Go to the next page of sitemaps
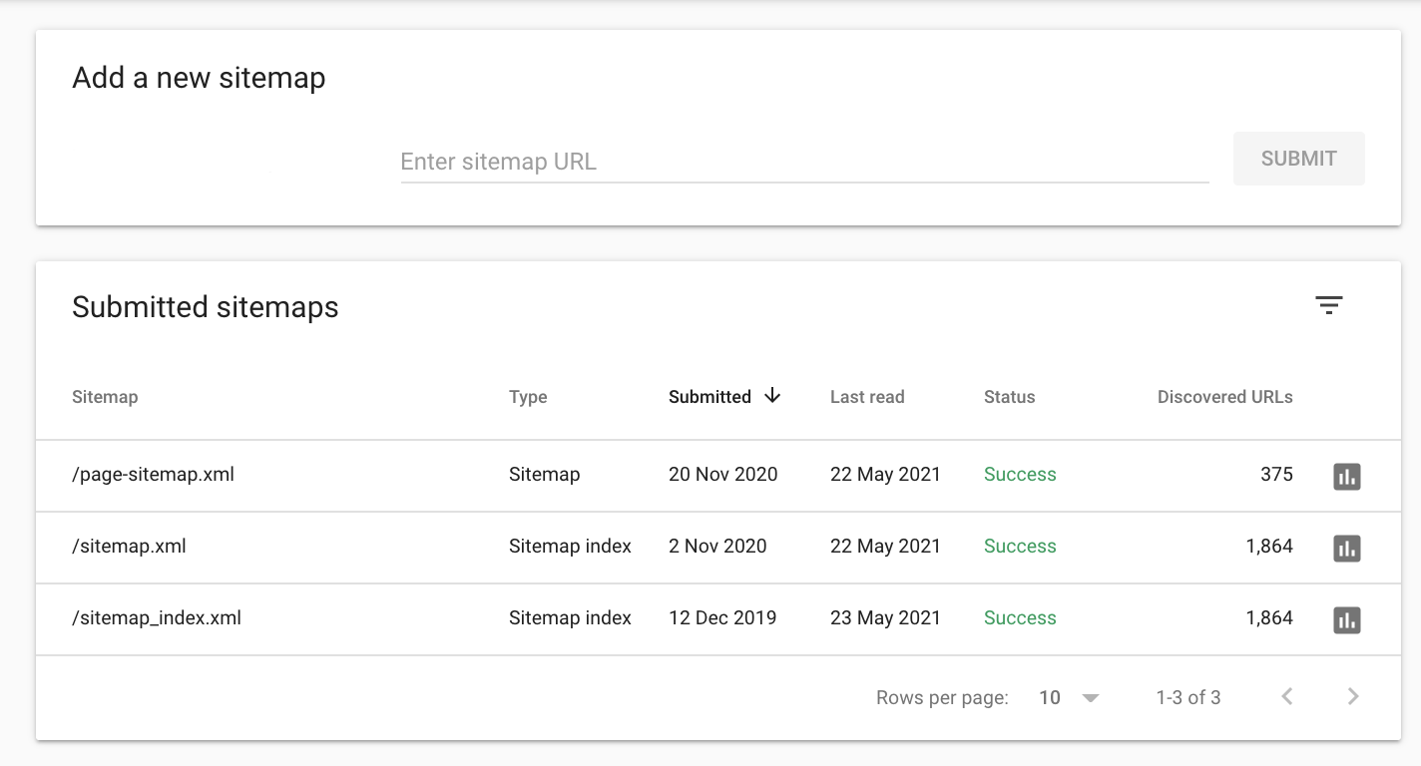Screen dimensions: 1421x766 (x=1353, y=696)
